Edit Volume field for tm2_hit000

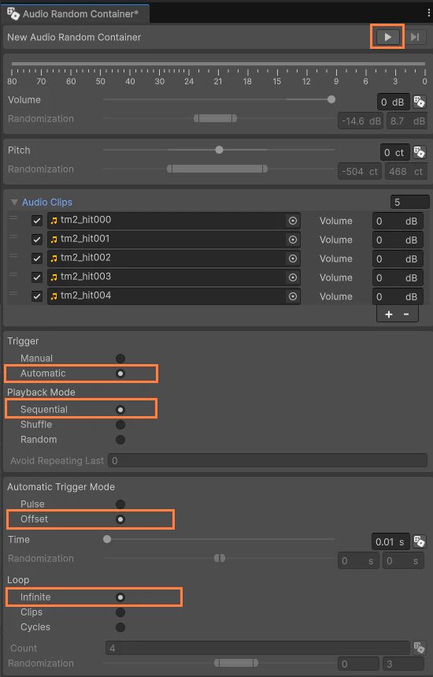point(398,221)
